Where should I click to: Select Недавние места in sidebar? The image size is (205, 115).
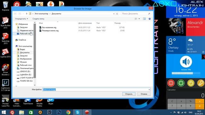pyautogui.click(x=25, y=30)
